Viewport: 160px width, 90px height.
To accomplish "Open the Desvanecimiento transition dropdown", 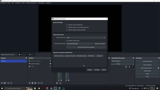I will 122,61.
